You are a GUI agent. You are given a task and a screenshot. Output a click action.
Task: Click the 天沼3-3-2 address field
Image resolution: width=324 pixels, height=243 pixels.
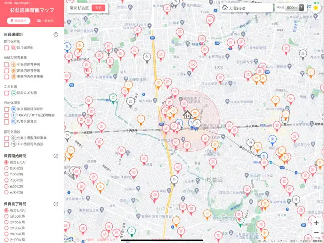(246, 8)
